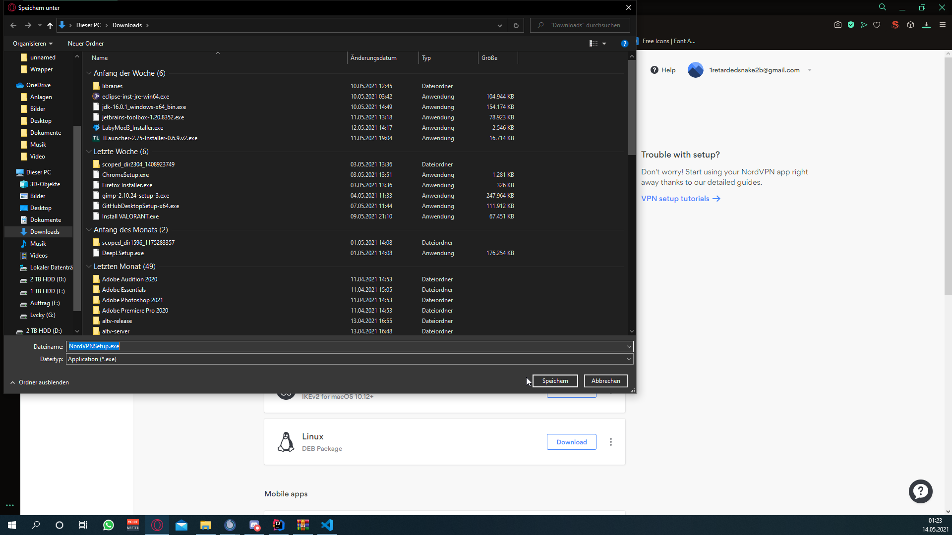
Task: Click the 'Neuer Ordner' toolbar item
Action: point(86,44)
